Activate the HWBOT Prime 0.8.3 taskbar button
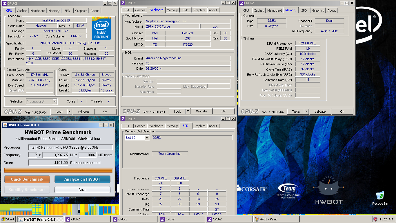Image resolution: width=396 pixels, height=223 pixels. pyautogui.click(x=40, y=219)
